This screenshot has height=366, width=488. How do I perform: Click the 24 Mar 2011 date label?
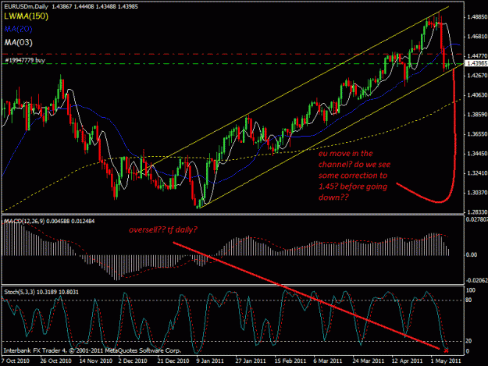[369, 361]
